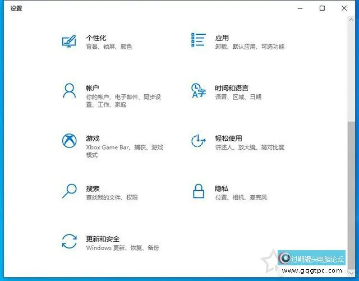Open the 时间和语言 time and language icon
359x281 pixels.
coord(198,90)
